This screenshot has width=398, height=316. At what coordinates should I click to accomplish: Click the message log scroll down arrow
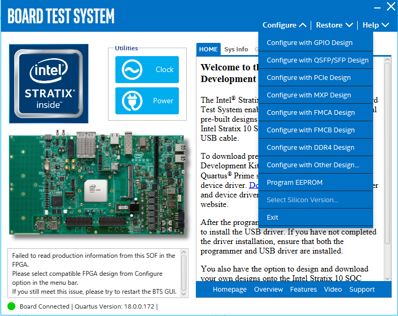click(x=184, y=294)
